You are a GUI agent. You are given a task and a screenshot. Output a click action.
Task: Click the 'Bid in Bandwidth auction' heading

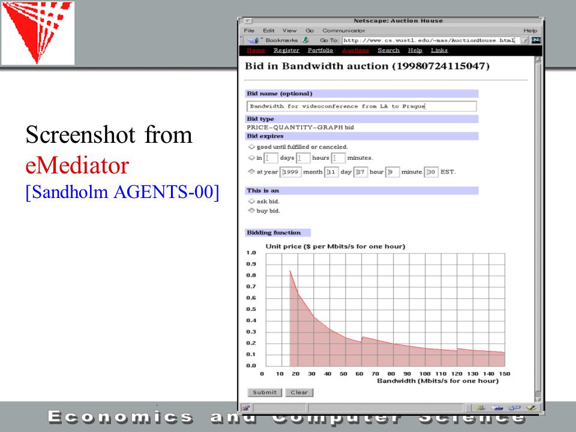[x=367, y=66]
